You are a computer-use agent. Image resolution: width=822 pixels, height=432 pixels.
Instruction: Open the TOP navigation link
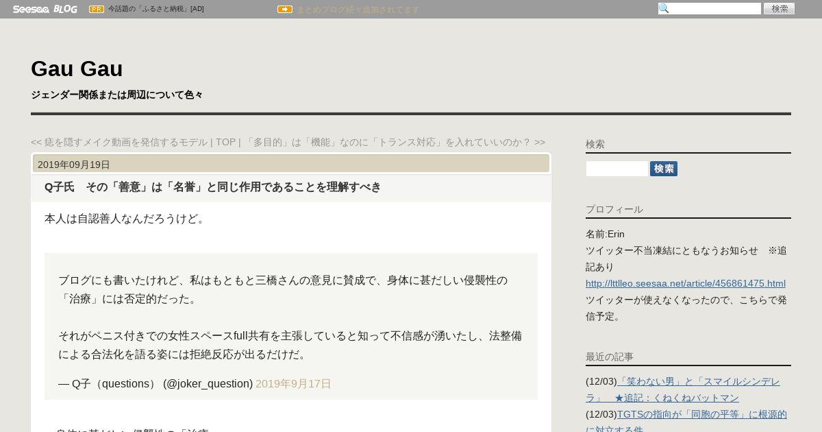(225, 142)
